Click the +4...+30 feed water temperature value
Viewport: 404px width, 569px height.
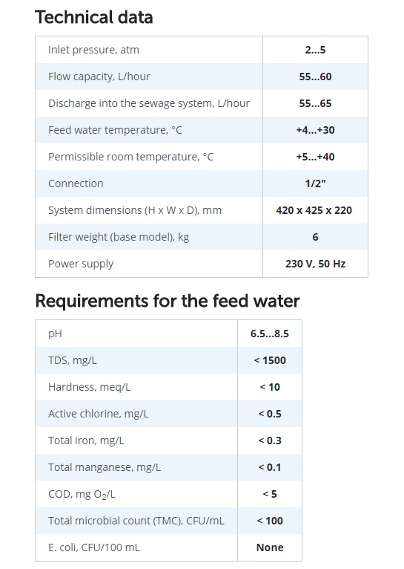point(315,130)
